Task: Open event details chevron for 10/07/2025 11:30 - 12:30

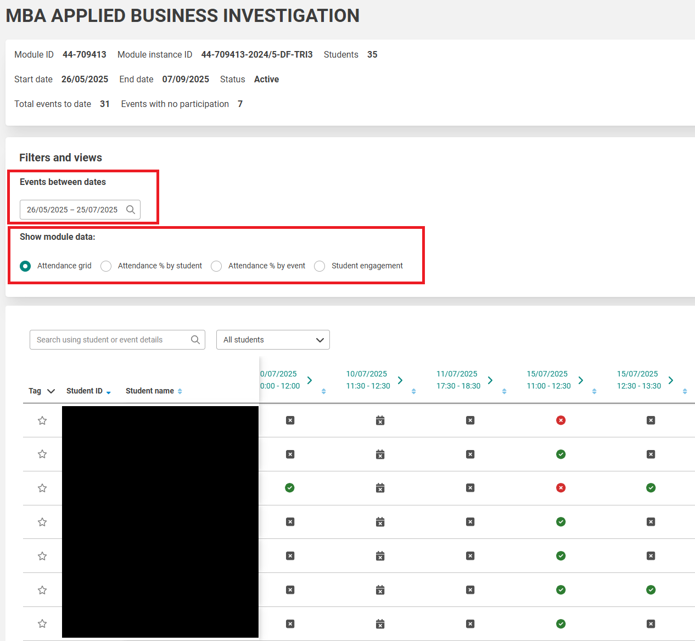Action: pos(400,380)
